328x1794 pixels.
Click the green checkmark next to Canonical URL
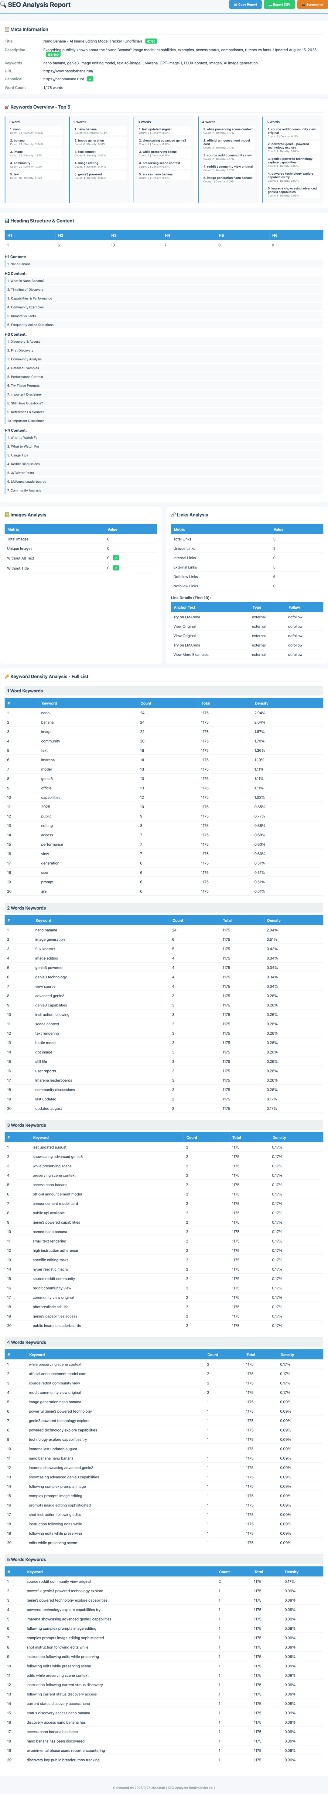pos(90,79)
